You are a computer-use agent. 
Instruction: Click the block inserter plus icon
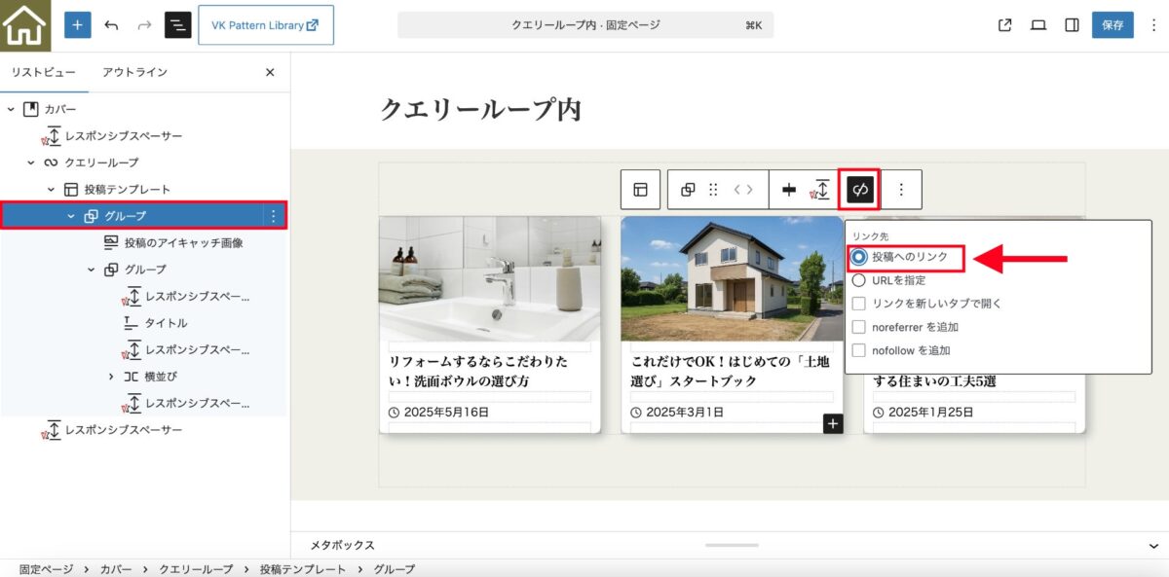pos(78,25)
